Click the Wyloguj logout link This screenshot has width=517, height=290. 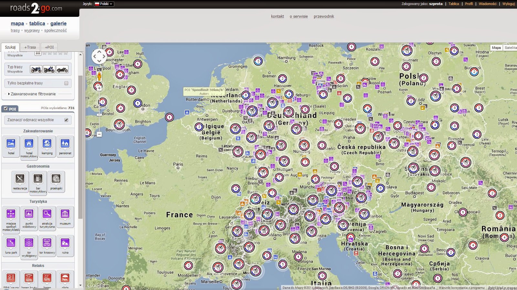pyautogui.click(x=509, y=4)
